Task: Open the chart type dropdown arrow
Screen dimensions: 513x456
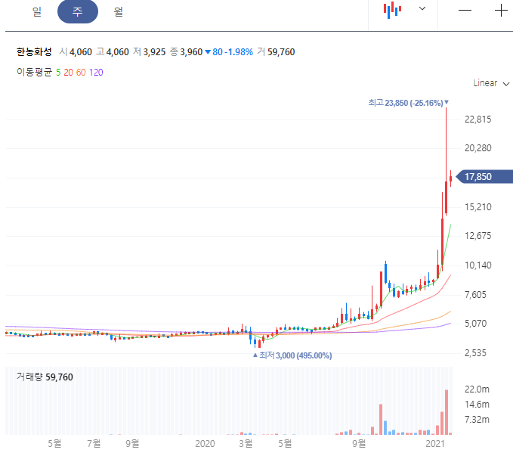Action: 422,8
